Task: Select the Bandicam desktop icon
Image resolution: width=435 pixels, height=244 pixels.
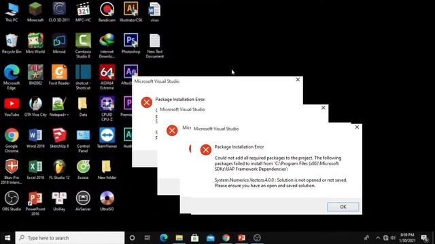Action: 107,12
